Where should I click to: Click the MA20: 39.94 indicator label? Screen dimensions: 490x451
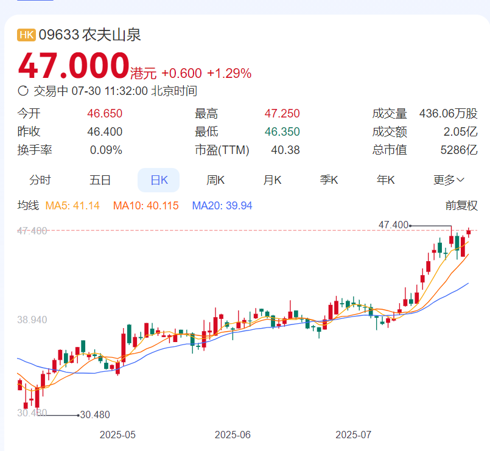(x=222, y=206)
